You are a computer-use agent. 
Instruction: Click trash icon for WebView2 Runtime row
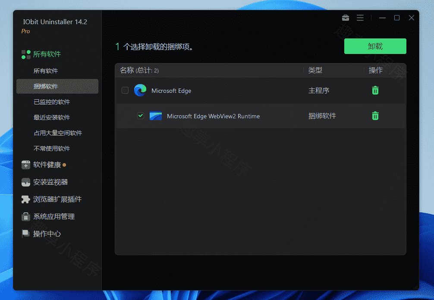(375, 116)
